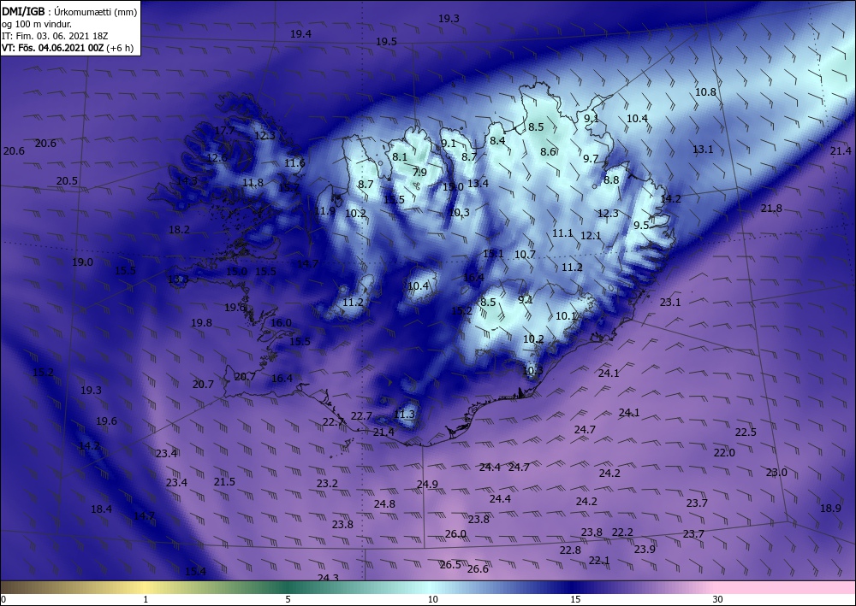
Task: Click the value '8.6' on the map
Action: click(548, 152)
